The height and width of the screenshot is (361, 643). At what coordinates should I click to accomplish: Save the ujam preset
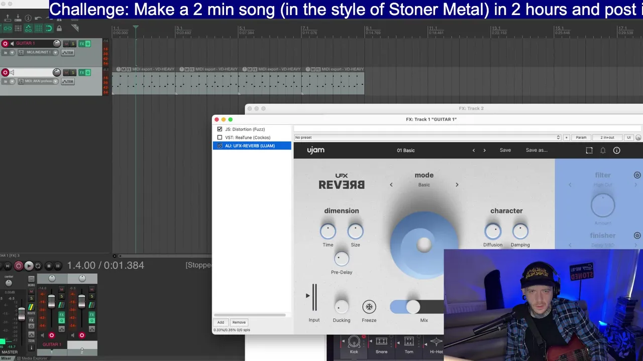505,150
